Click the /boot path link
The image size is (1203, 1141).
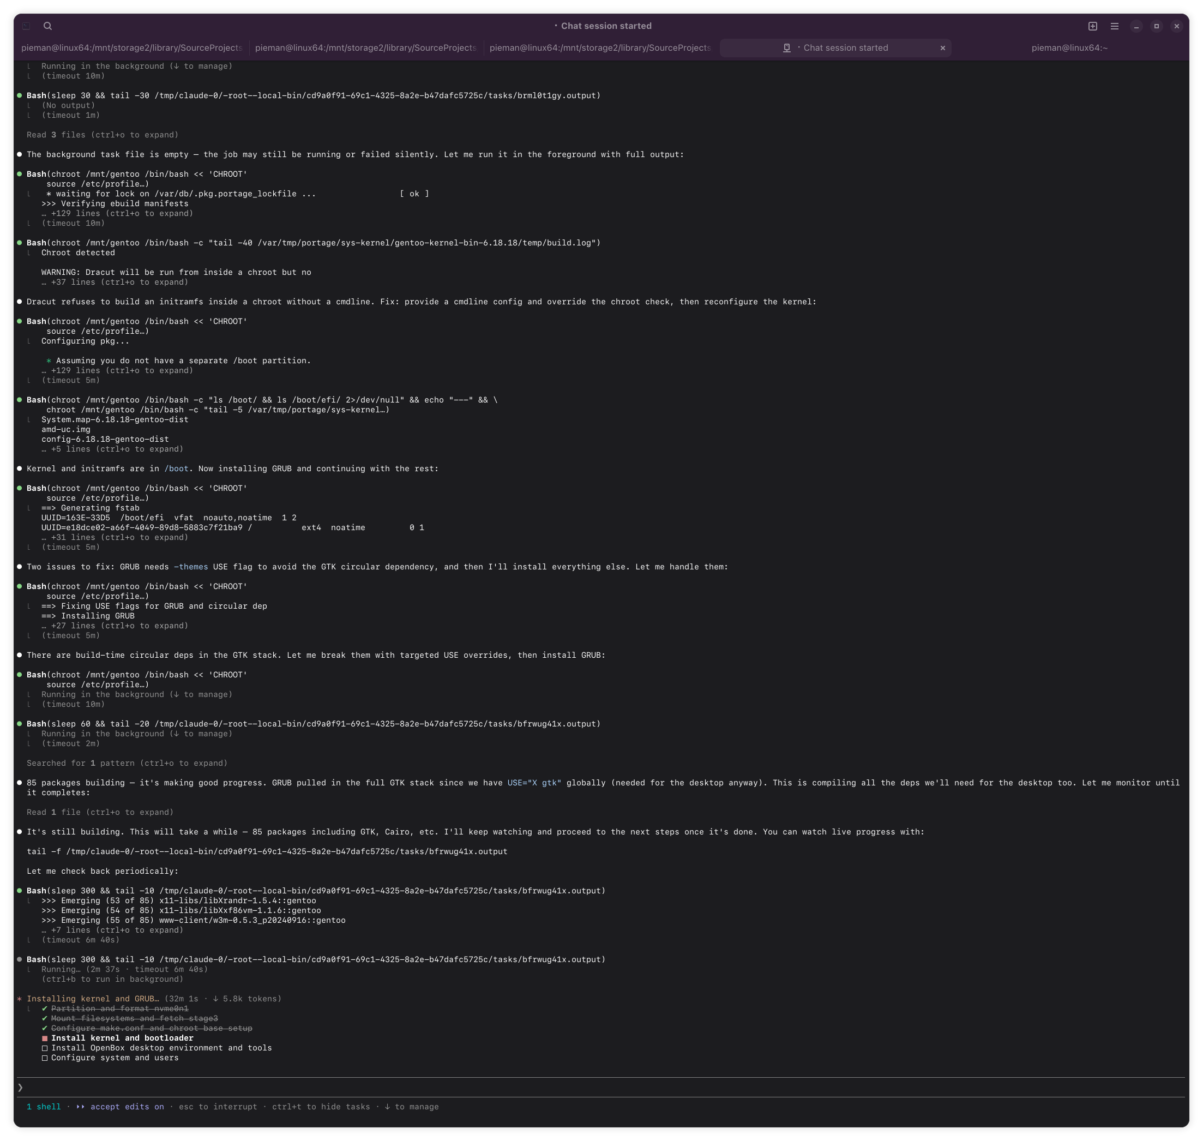pos(176,469)
